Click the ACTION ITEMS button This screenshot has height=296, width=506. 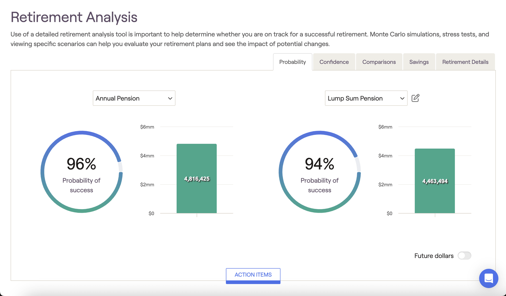[x=253, y=276]
